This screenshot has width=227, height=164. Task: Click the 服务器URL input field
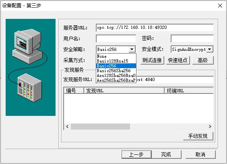[x=155, y=28]
